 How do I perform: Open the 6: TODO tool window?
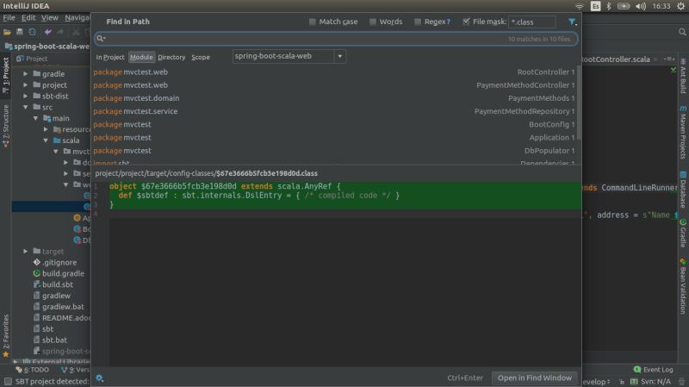tap(32, 370)
